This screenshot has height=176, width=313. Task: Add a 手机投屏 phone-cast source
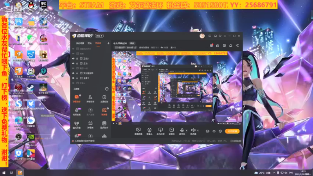[160, 131]
